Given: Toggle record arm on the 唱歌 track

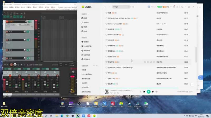Looking at the screenshot, I should 7,40.
